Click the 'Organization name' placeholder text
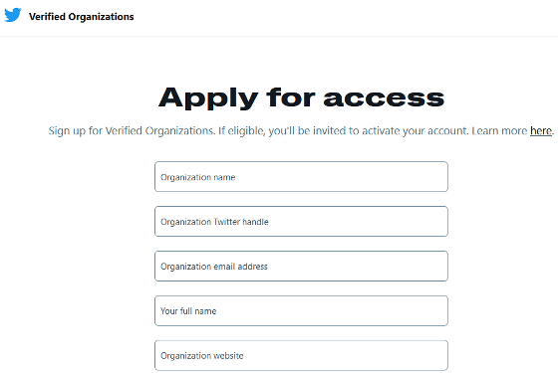The image size is (558, 373). (198, 177)
